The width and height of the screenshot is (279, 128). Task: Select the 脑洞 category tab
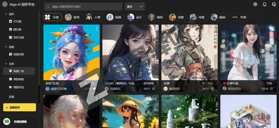point(219,17)
